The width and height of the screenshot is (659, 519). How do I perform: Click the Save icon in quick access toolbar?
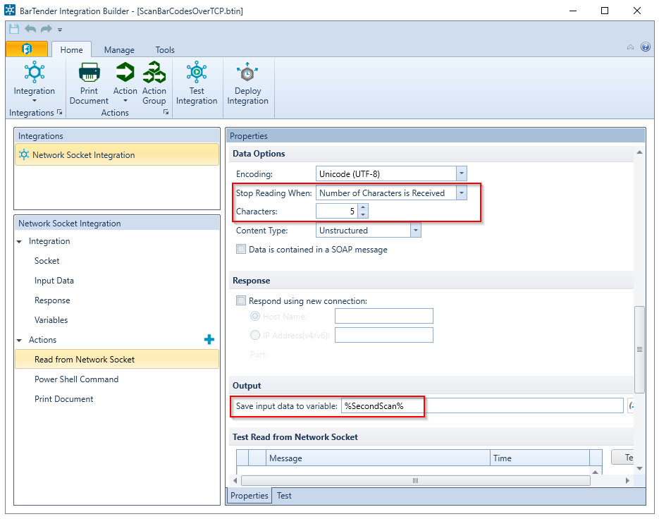[x=14, y=29]
